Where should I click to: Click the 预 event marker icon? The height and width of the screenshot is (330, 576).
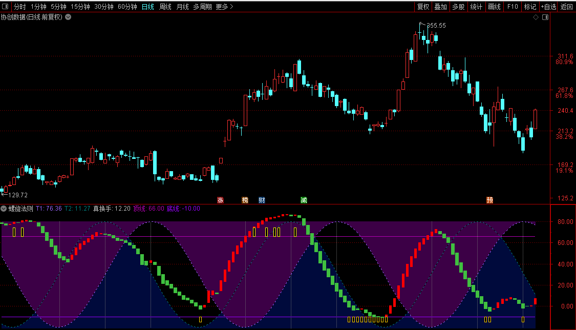[x=489, y=200]
